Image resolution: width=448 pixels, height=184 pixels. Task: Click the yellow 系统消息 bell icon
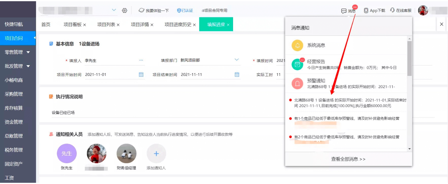pyautogui.click(x=297, y=46)
